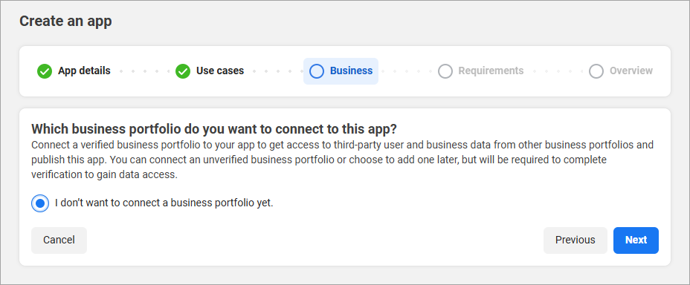Select the don't connect business portfolio radio button
690x285 pixels.
click(40, 203)
